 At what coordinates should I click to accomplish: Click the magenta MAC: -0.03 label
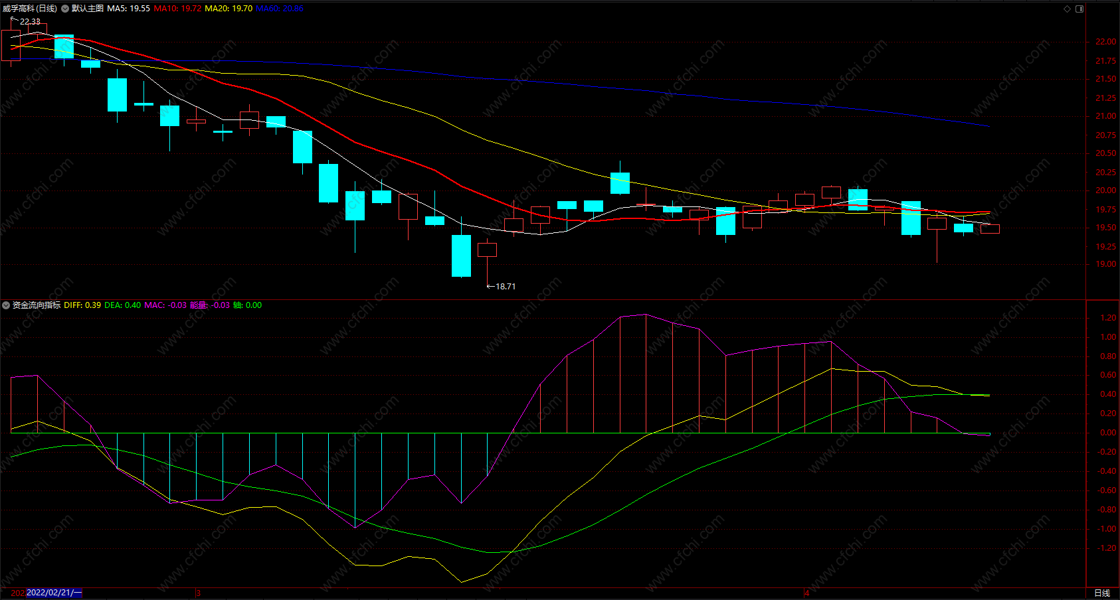tap(165, 305)
